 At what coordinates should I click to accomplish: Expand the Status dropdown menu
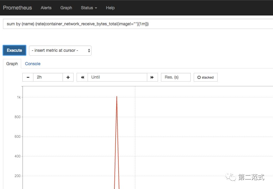point(89,8)
